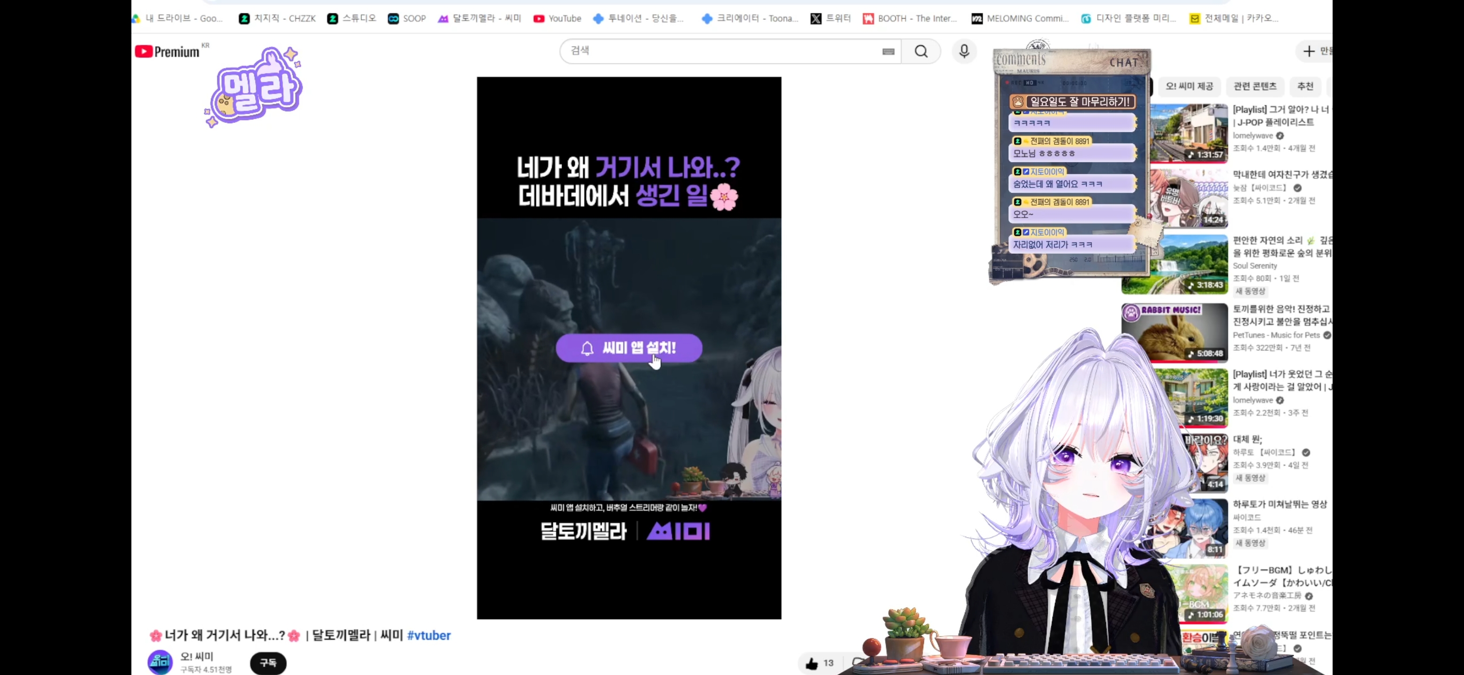Open 너가 웃었던 playlist thumbnail 1:19:30
1464x675 pixels.
click(1190, 398)
